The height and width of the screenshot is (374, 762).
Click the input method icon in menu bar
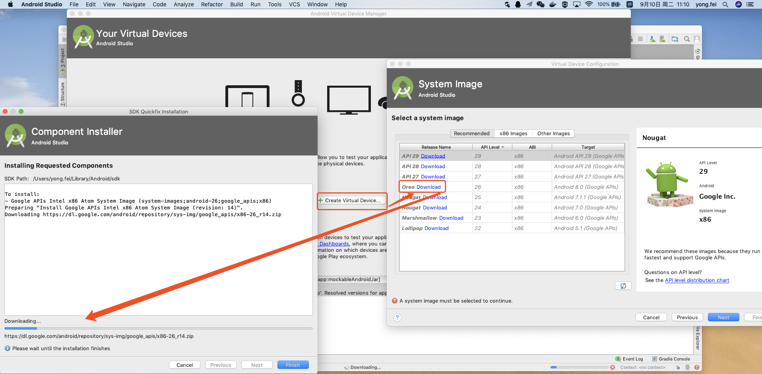(630, 4)
